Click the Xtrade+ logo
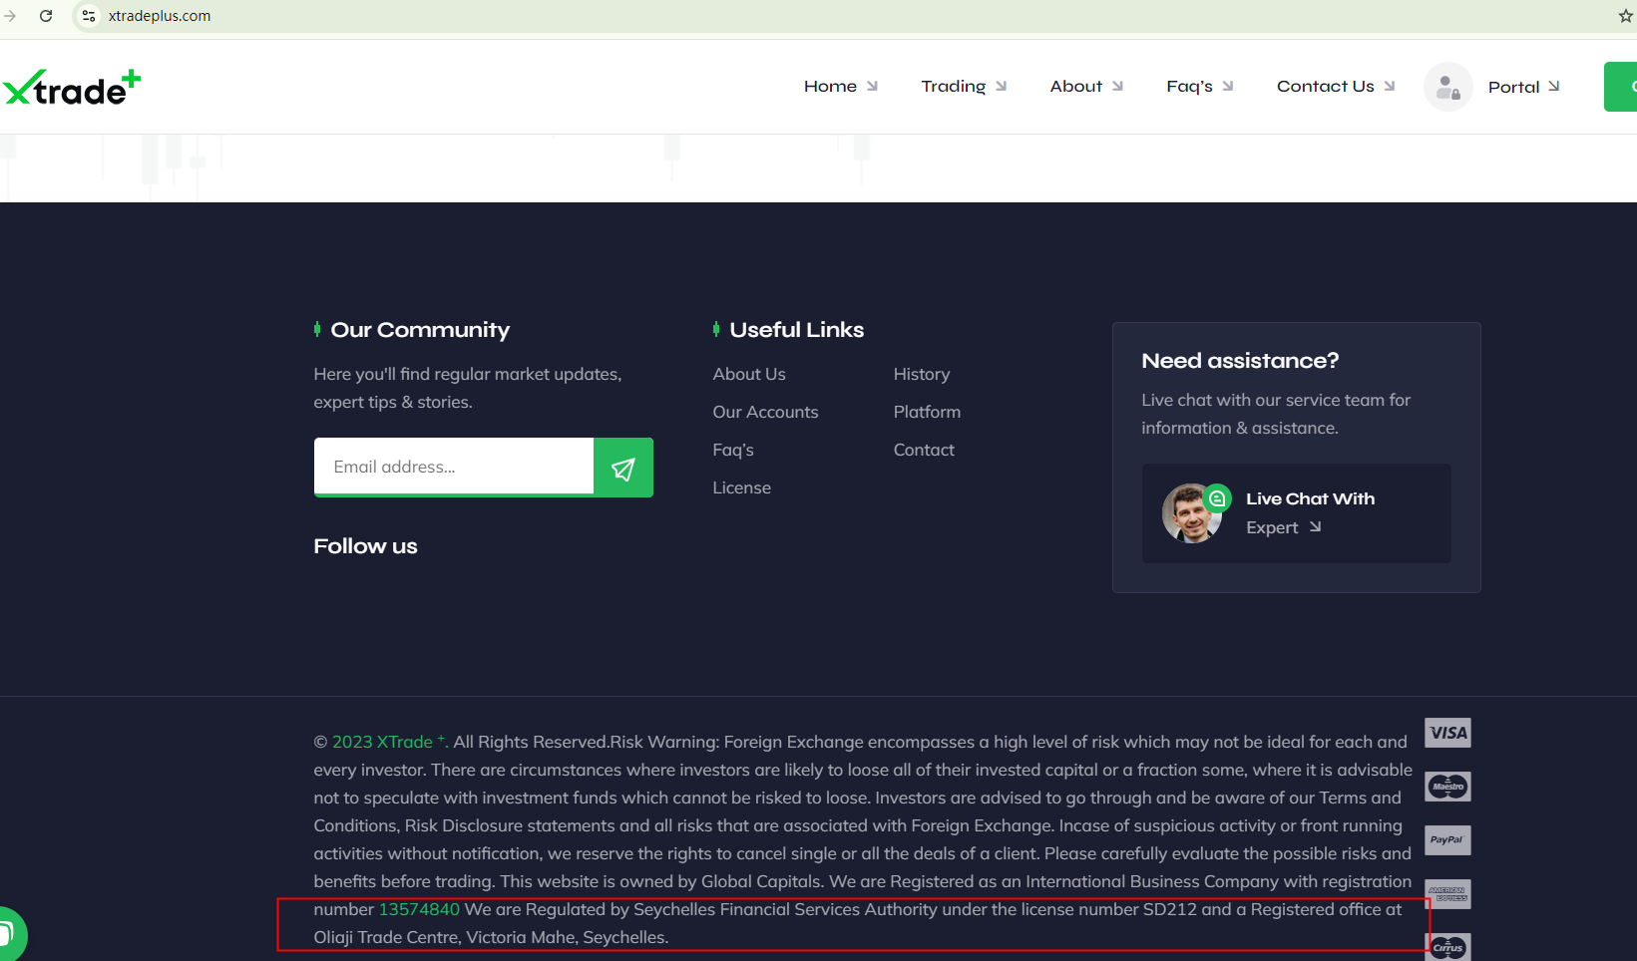 [72, 88]
